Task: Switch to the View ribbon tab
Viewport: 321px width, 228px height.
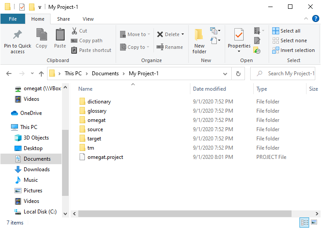Action: (88, 19)
